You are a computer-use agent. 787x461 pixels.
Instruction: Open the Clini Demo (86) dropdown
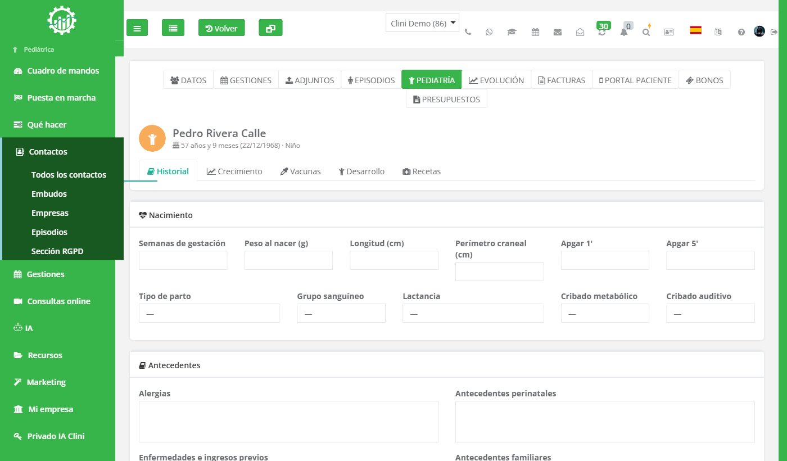pos(423,23)
